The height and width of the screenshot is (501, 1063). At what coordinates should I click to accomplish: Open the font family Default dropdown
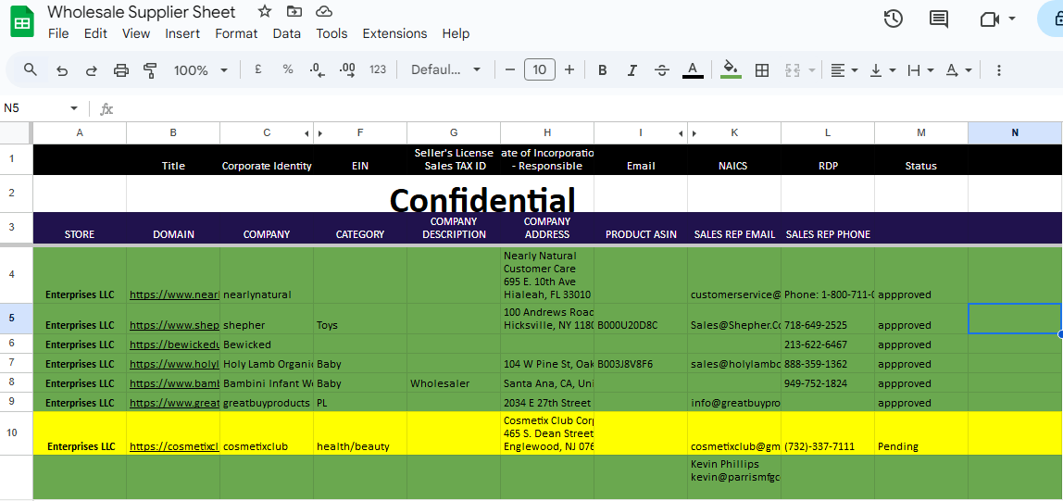pos(446,69)
